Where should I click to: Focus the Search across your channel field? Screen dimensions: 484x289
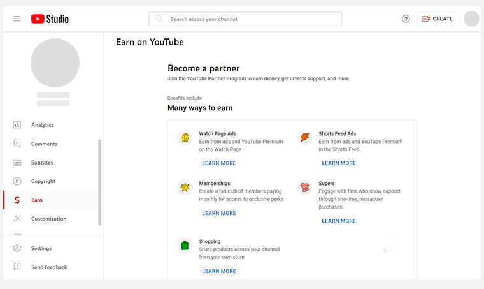point(245,19)
